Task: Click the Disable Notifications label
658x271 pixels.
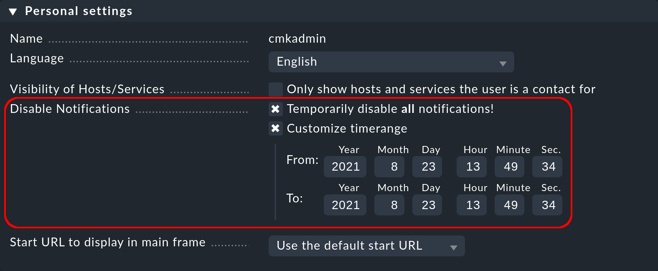Action: click(70, 109)
